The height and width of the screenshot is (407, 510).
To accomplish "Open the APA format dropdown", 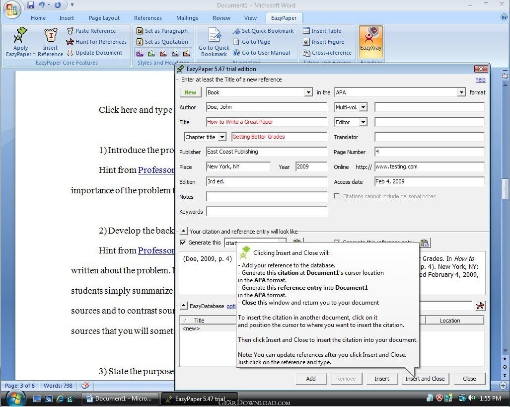I will [461, 92].
